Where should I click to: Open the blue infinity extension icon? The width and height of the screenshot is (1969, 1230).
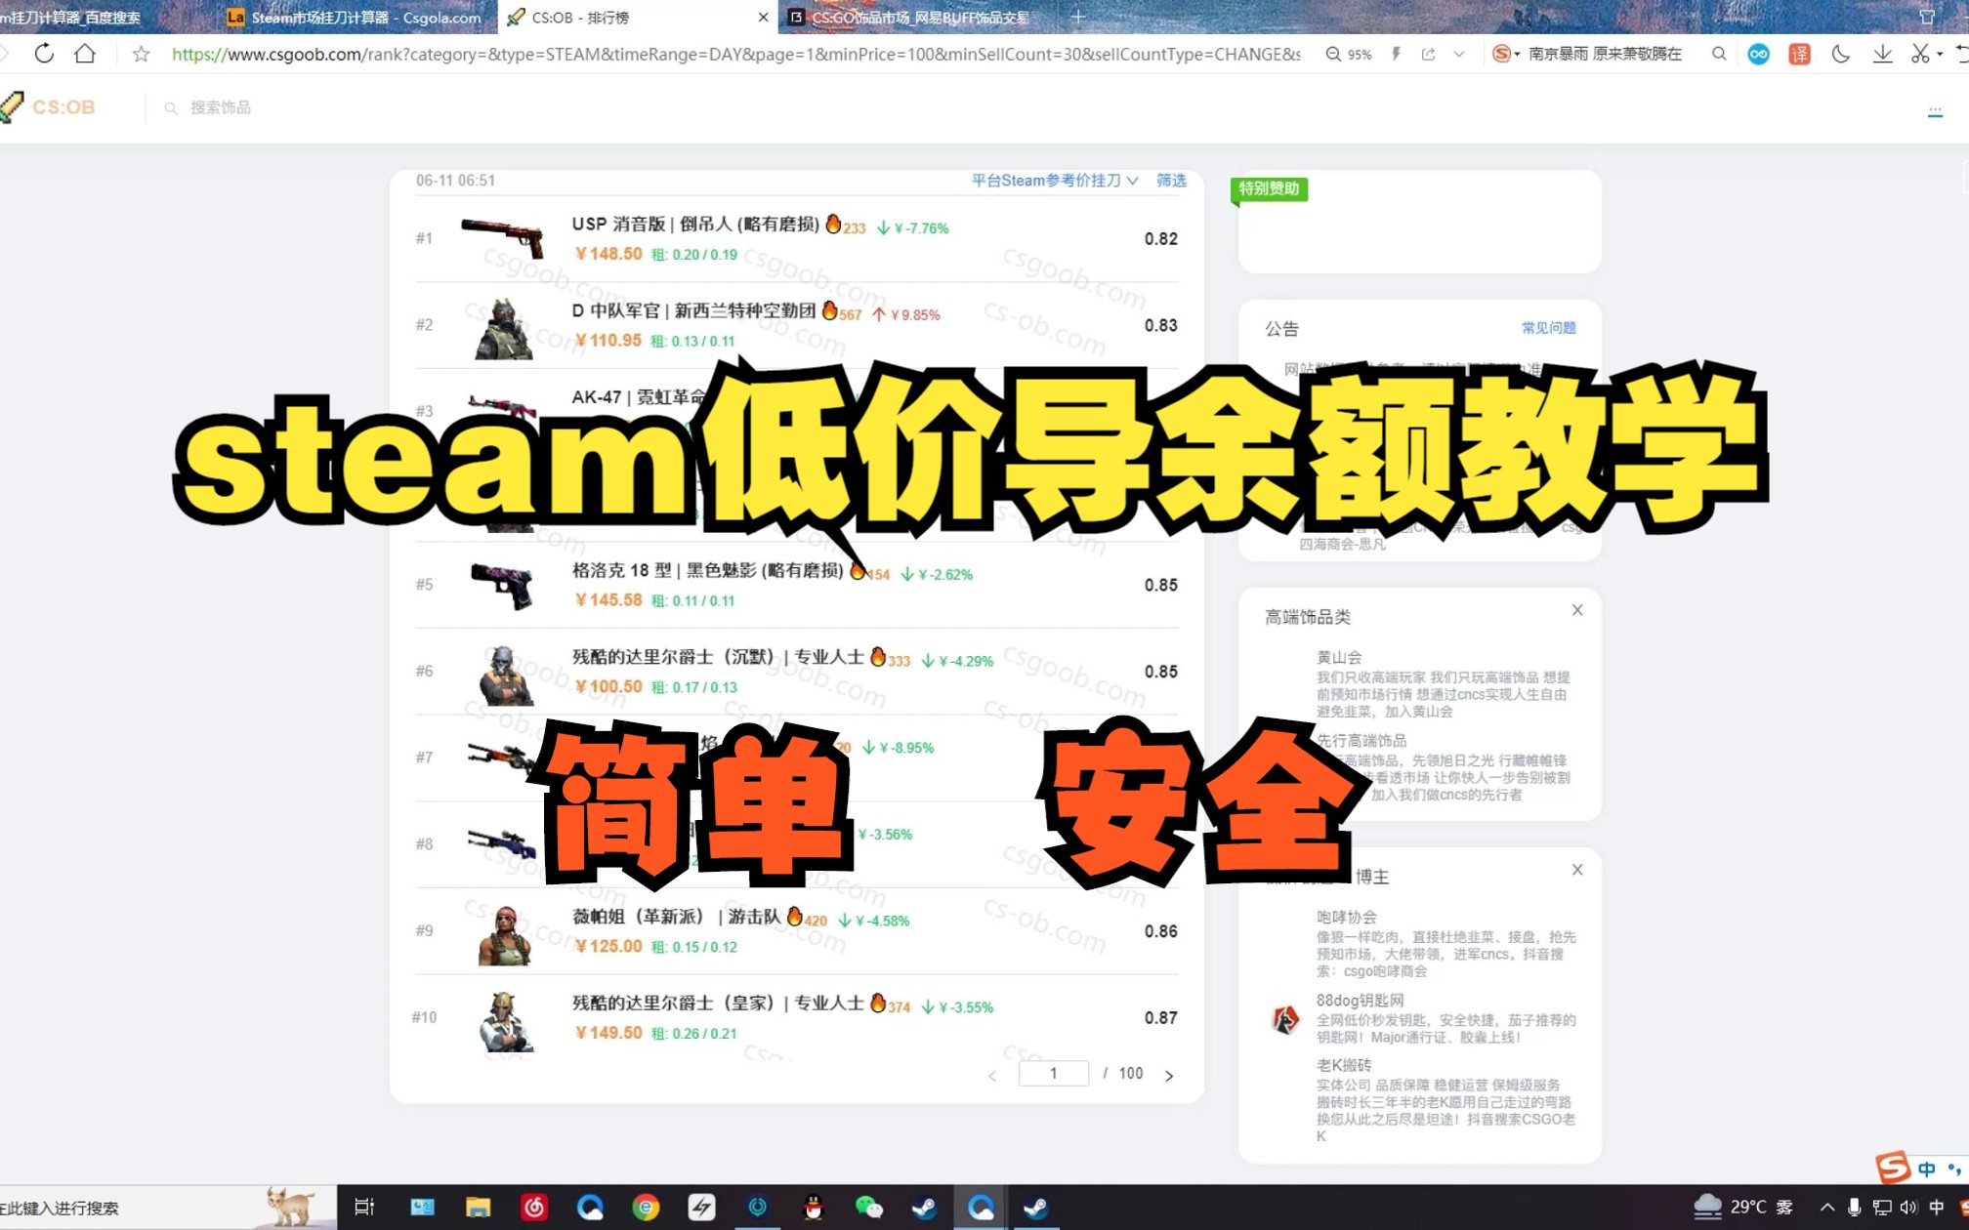(x=1758, y=54)
